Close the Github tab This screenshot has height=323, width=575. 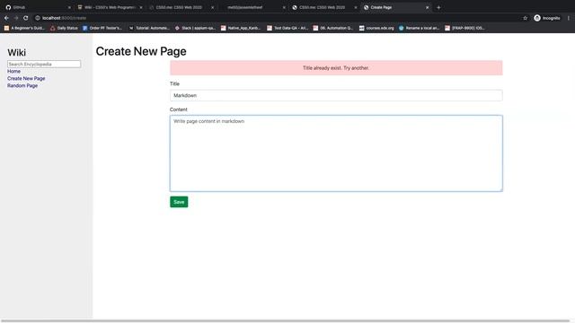coord(69,7)
